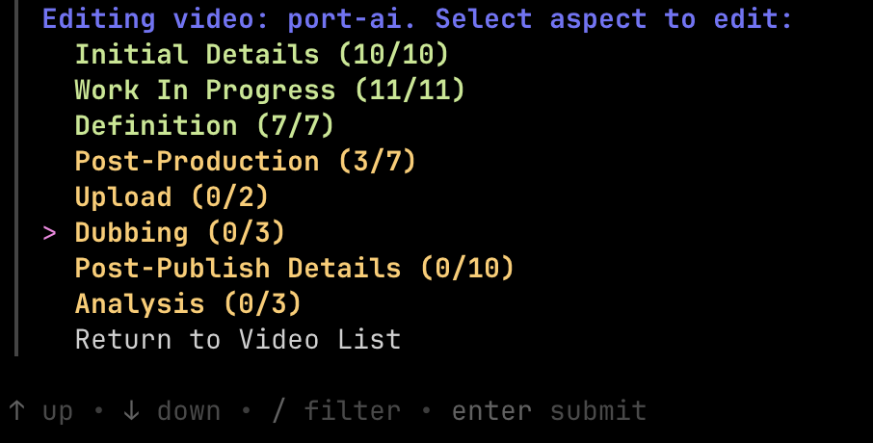Viewport: 873px width, 443px height.
Task: Click the 'down' label in help bar
Action: coord(189,411)
